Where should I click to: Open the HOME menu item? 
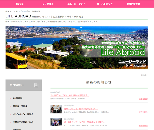click(x=20, y=4)
